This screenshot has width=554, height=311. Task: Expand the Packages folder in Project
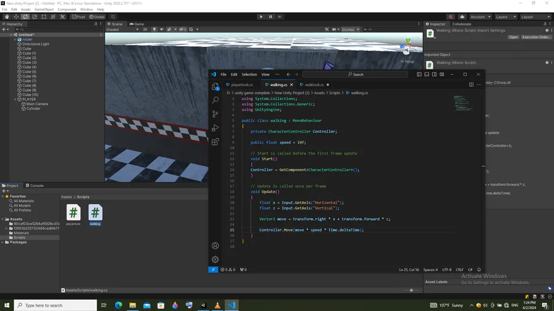tap(3, 242)
